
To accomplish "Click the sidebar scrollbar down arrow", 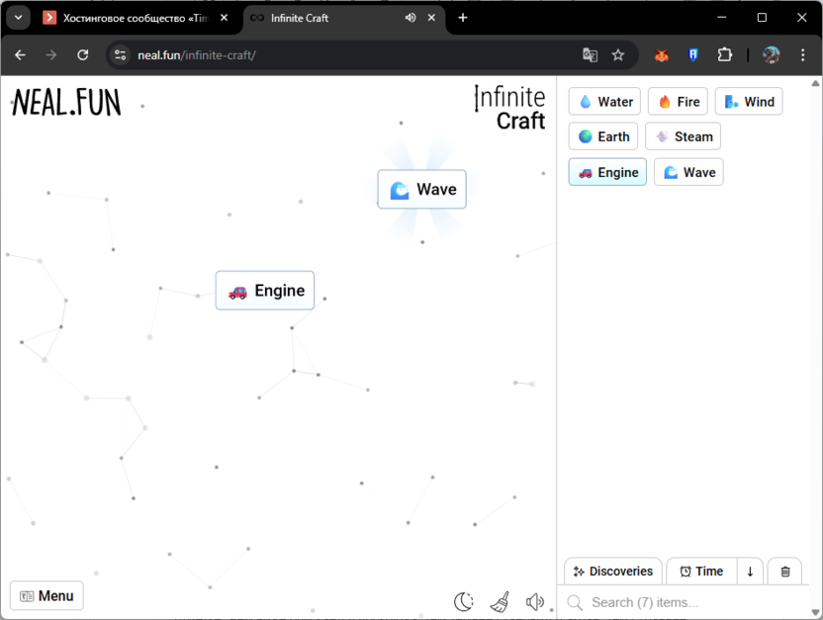I will [x=815, y=612].
